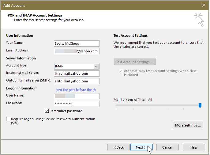Toggle automatically test account settings checkbox
The height and width of the screenshot is (155, 210).
[x=120, y=71]
